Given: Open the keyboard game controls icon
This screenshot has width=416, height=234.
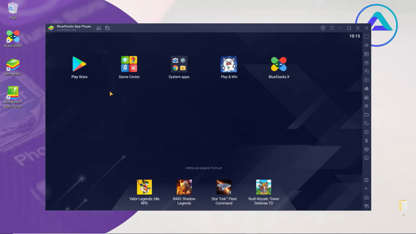Looking at the screenshot, I should [366, 63].
